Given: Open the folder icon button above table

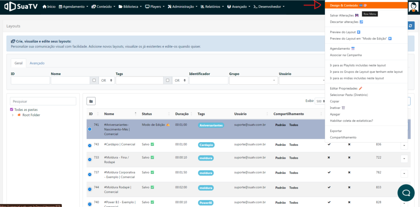Looking at the screenshot, I should [91, 101].
